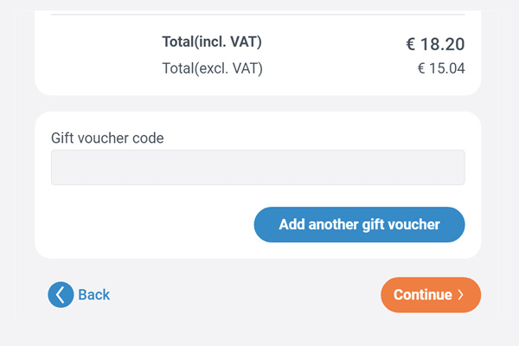Add another gift voucher
This screenshot has width=519, height=346.
[x=360, y=225]
